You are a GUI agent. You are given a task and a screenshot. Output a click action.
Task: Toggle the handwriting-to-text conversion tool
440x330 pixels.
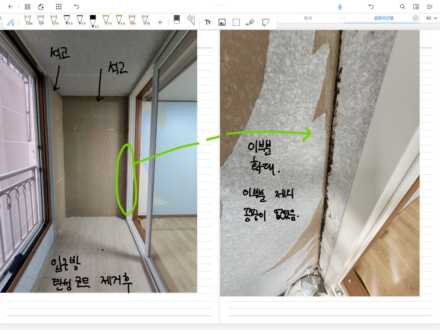(250, 22)
